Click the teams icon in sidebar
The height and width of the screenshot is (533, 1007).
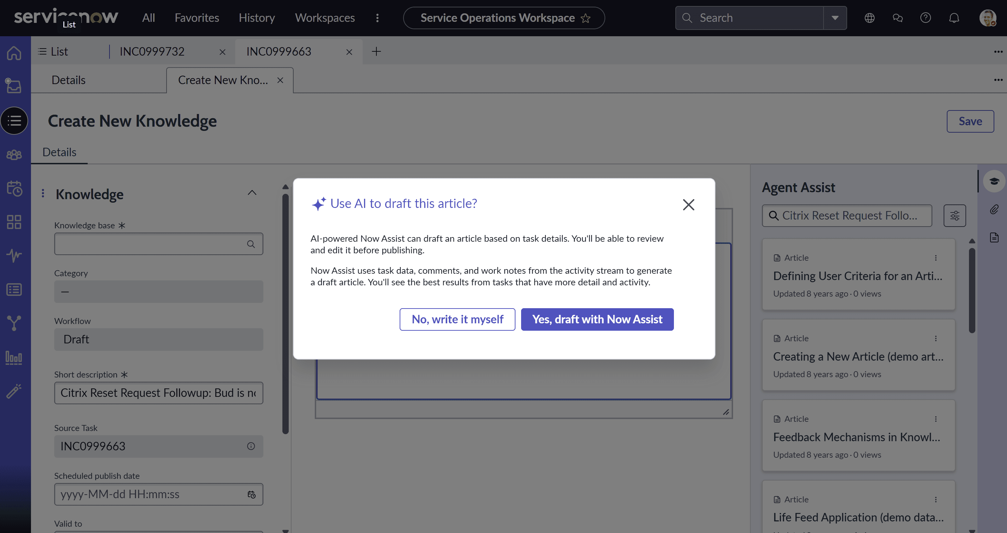tap(14, 155)
